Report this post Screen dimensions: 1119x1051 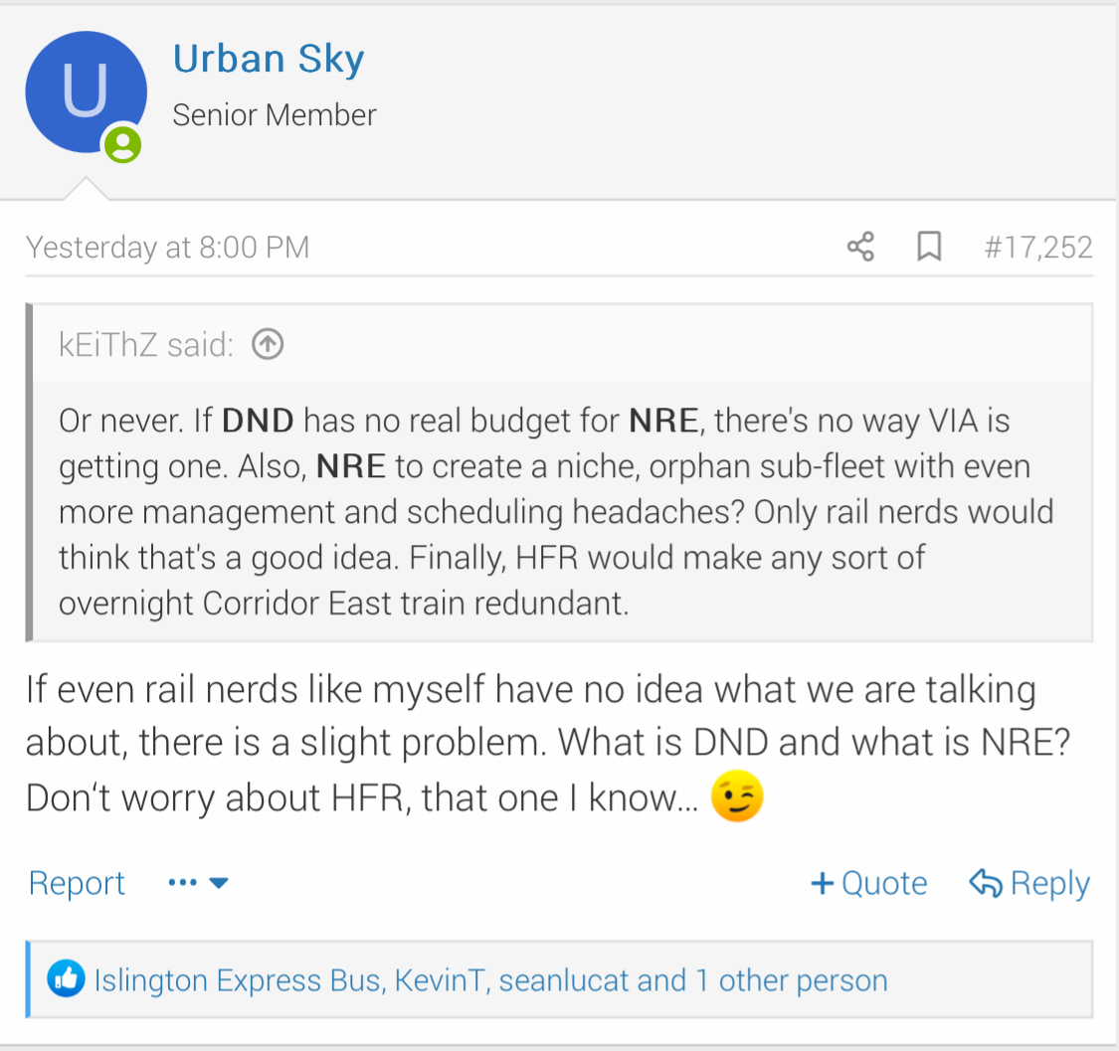click(x=77, y=883)
